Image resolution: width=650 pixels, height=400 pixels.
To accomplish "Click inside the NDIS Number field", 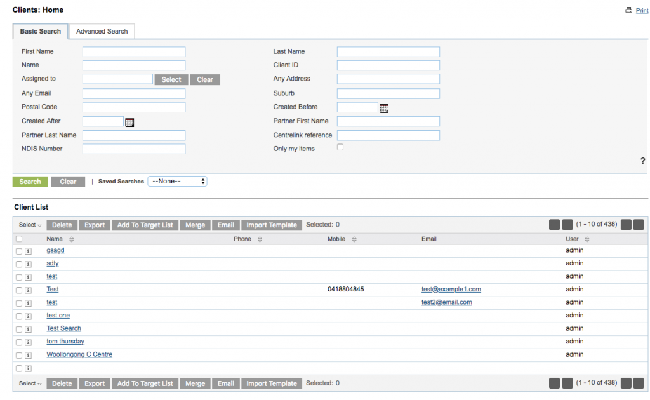I will coord(133,149).
